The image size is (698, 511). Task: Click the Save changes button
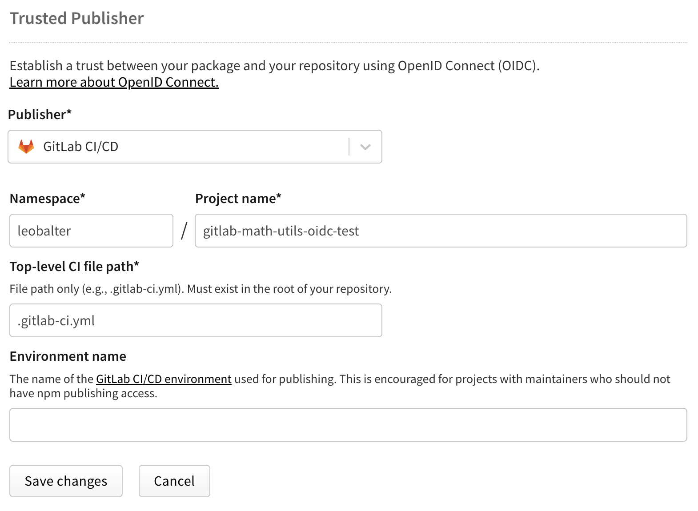coord(66,481)
